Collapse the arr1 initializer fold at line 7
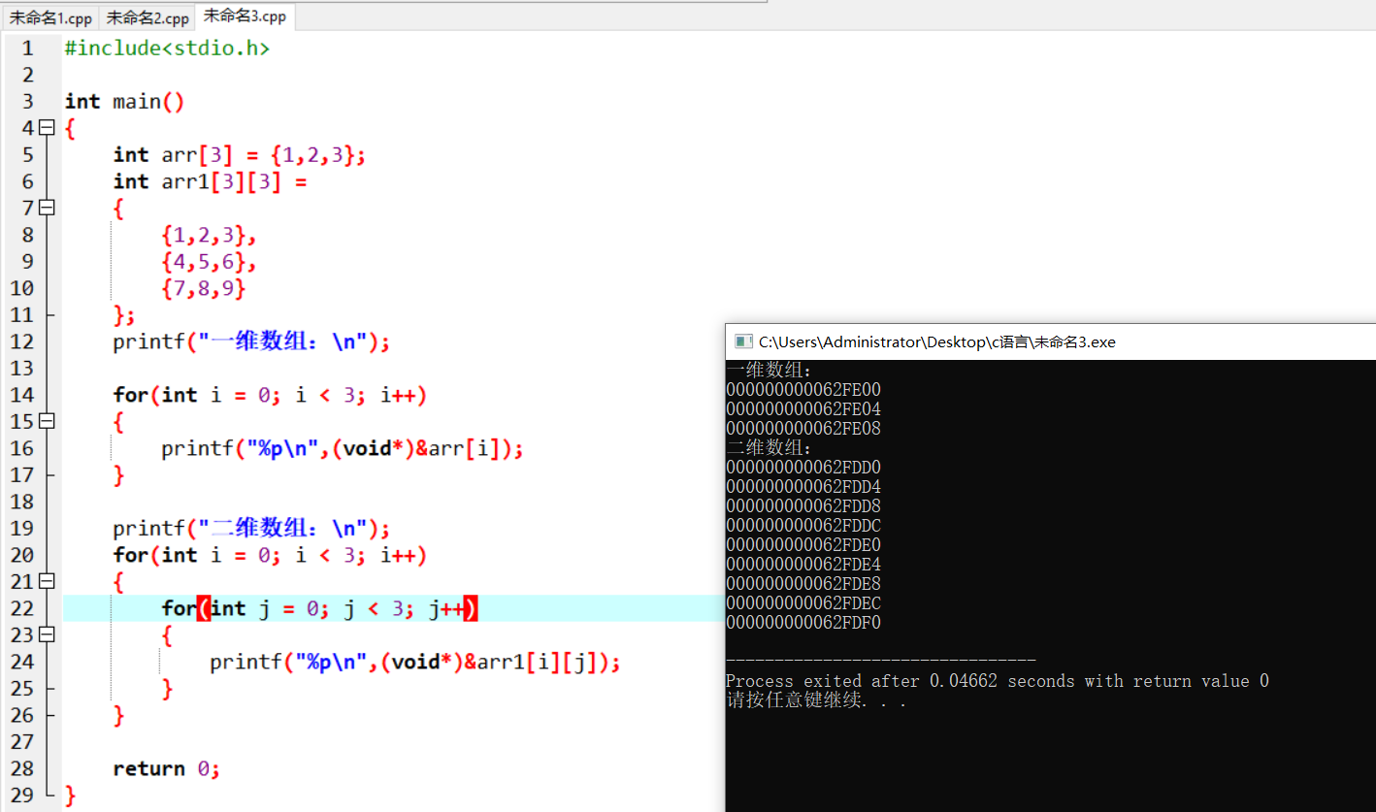1376x812 pixels. (47, 208)
